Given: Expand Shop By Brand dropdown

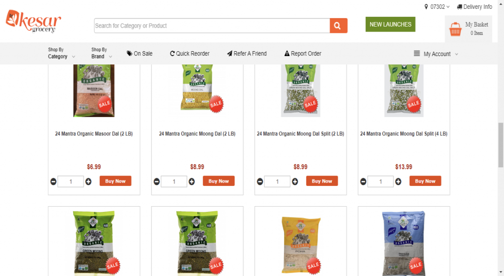Looking at the screenshot, I should coord(101,53).
